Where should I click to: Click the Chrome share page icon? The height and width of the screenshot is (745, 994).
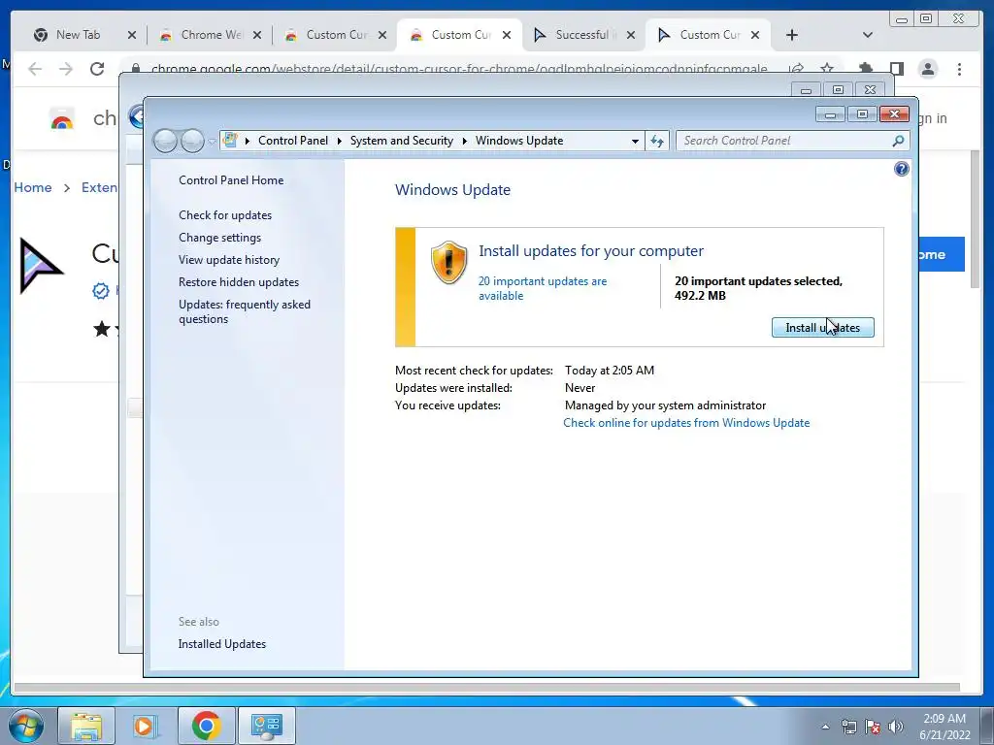coord(796,69)
